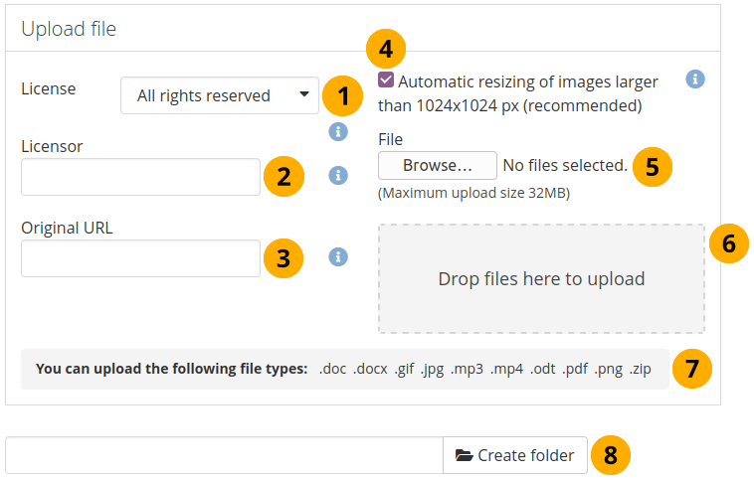Disable automatic resizing of images checkbox
The width and height of the screenshot is (754, 480).
pos(386,80)
